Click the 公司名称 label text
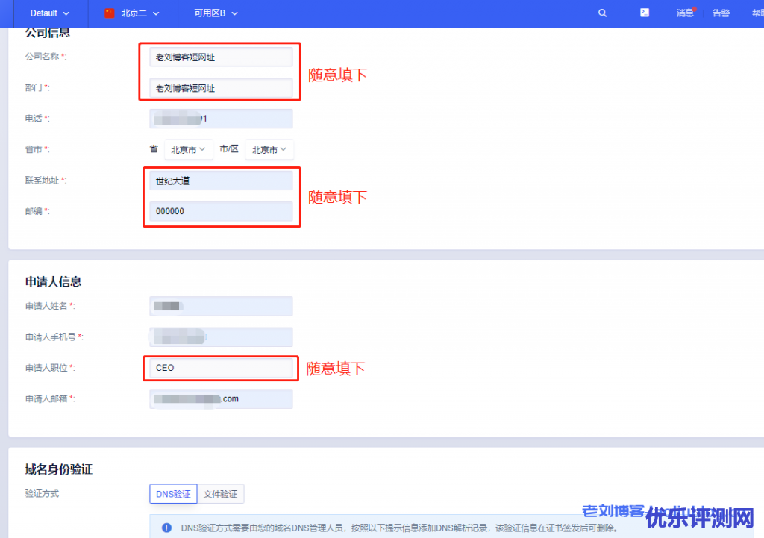Screen dimensions: 764x538 click(42, 57)
